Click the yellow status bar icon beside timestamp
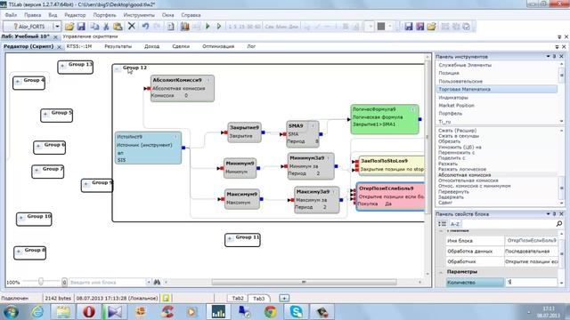 click(166, 299)
